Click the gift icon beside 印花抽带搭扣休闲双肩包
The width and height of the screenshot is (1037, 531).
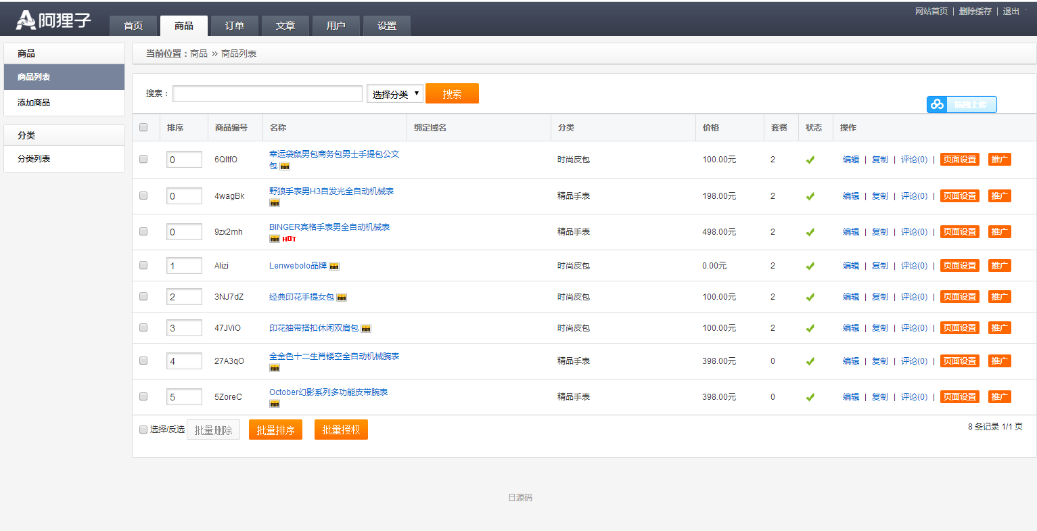(366, 327)
